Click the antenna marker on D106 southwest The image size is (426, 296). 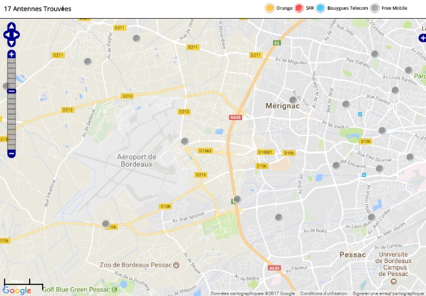[106, 224]
